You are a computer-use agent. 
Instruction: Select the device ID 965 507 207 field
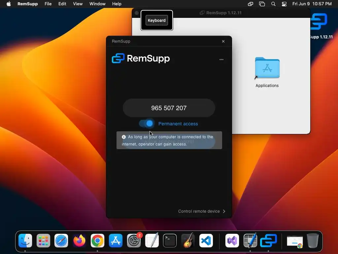(169, 108)
